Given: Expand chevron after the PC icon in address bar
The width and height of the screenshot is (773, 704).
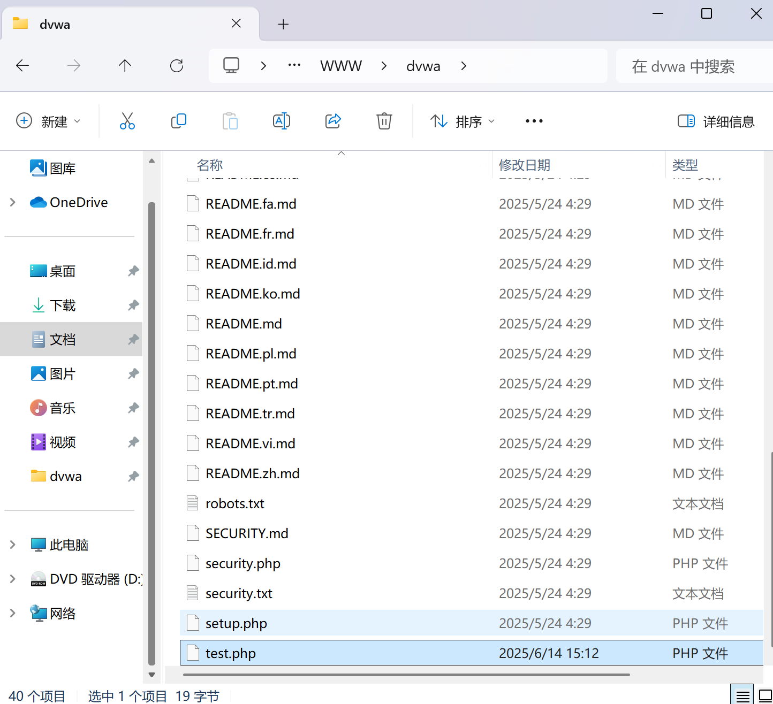Looking at the screenshot, I should coord(263,66).
